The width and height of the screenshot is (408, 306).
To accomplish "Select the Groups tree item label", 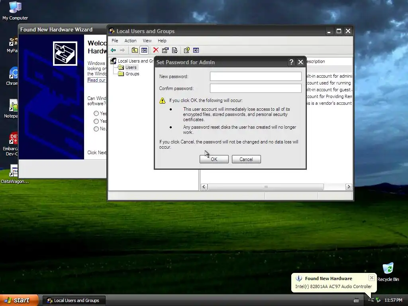I will (x=132, y=74).
